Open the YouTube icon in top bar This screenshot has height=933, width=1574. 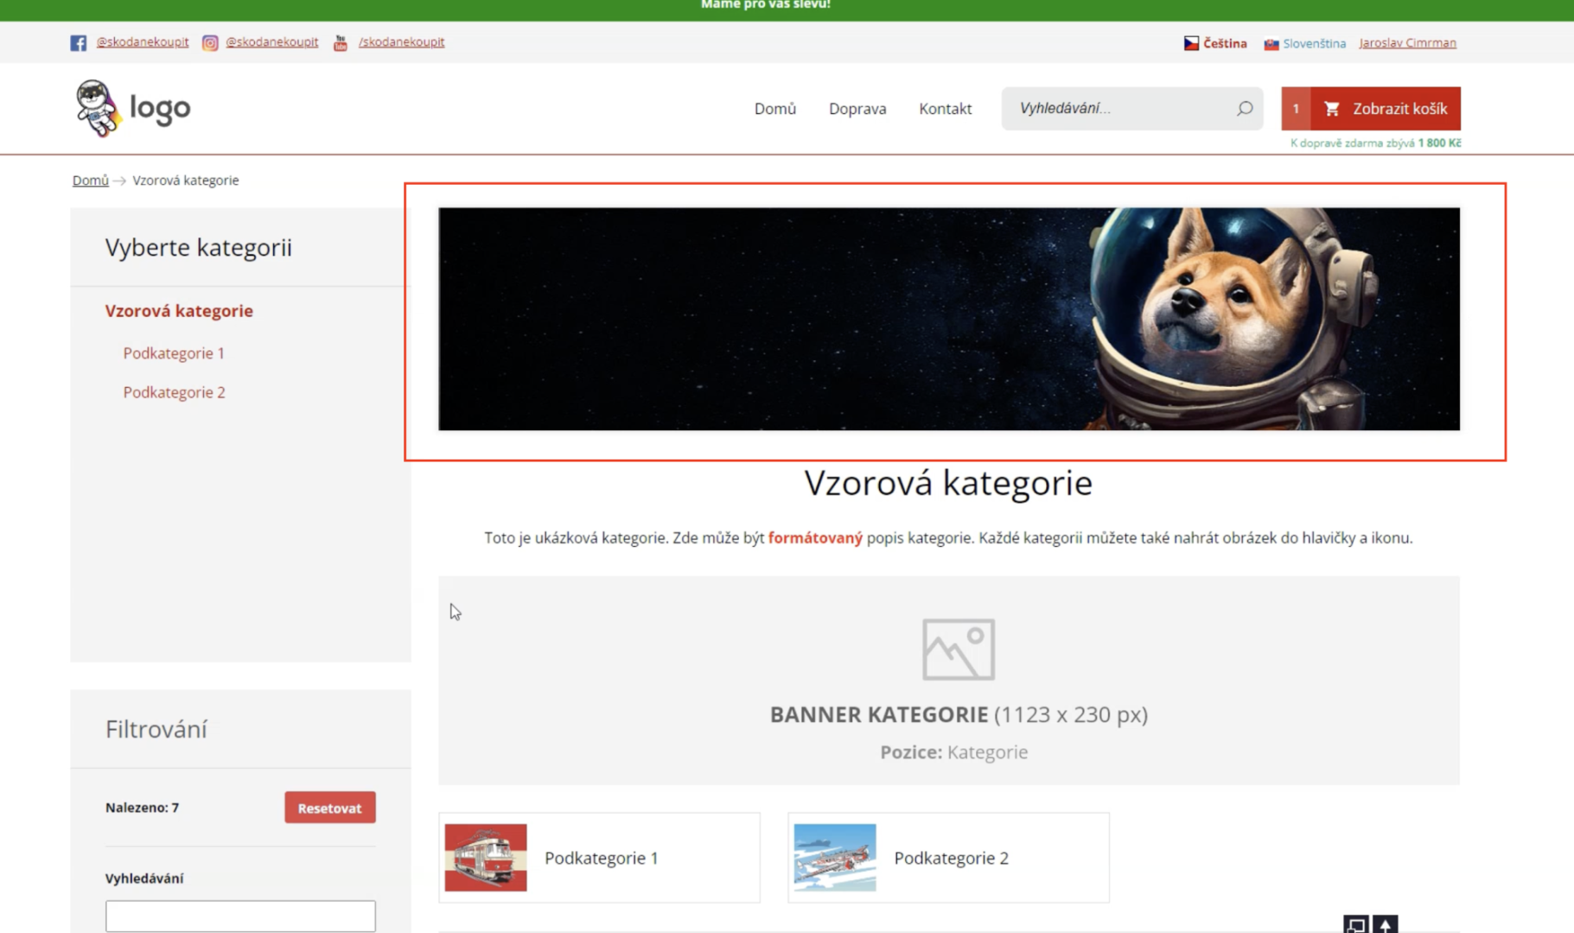tap(341, 42)
